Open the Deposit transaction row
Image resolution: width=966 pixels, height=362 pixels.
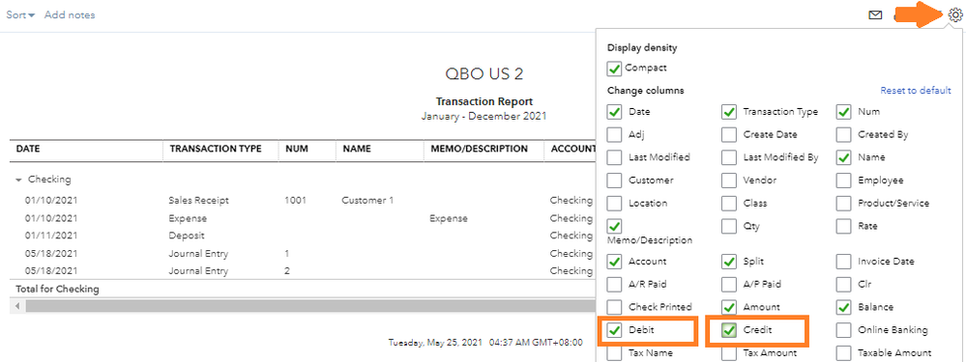click(x=302, y=236)
